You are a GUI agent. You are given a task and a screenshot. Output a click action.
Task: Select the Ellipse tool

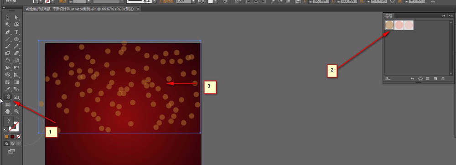16,39
